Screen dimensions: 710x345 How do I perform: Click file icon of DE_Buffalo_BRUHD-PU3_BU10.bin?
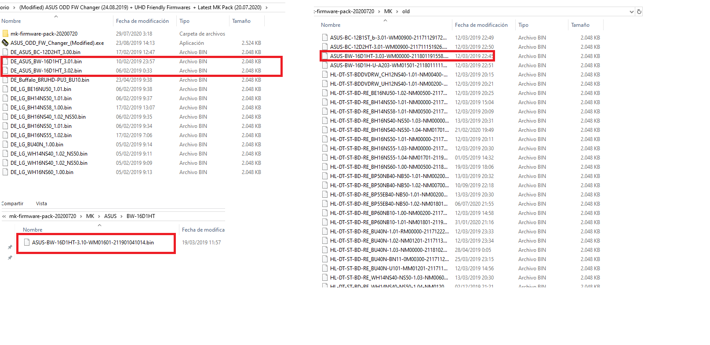[5, 80]
